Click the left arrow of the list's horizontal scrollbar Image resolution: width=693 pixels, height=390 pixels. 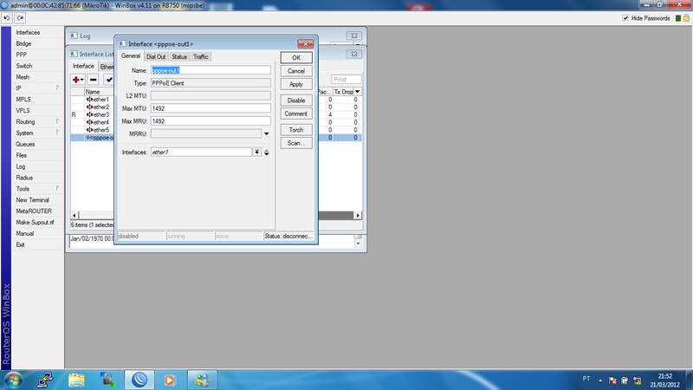point(74,215)
